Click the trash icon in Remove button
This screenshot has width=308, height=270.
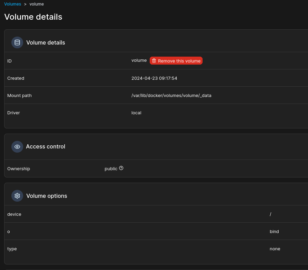(x=154, y=61)
